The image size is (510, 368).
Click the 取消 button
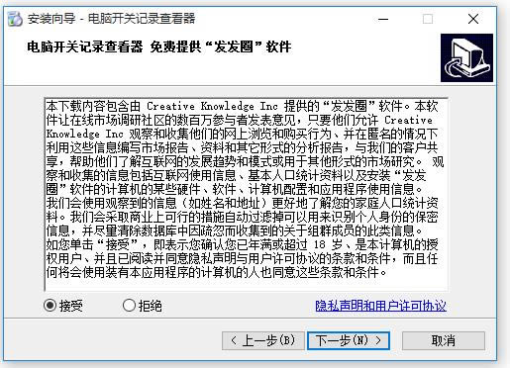(444, 340)
